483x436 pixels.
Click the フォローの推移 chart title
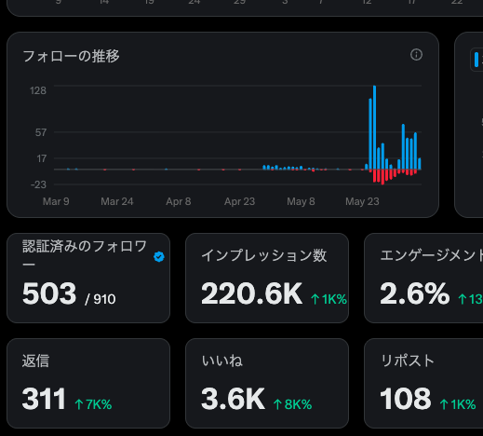point(71,56)
